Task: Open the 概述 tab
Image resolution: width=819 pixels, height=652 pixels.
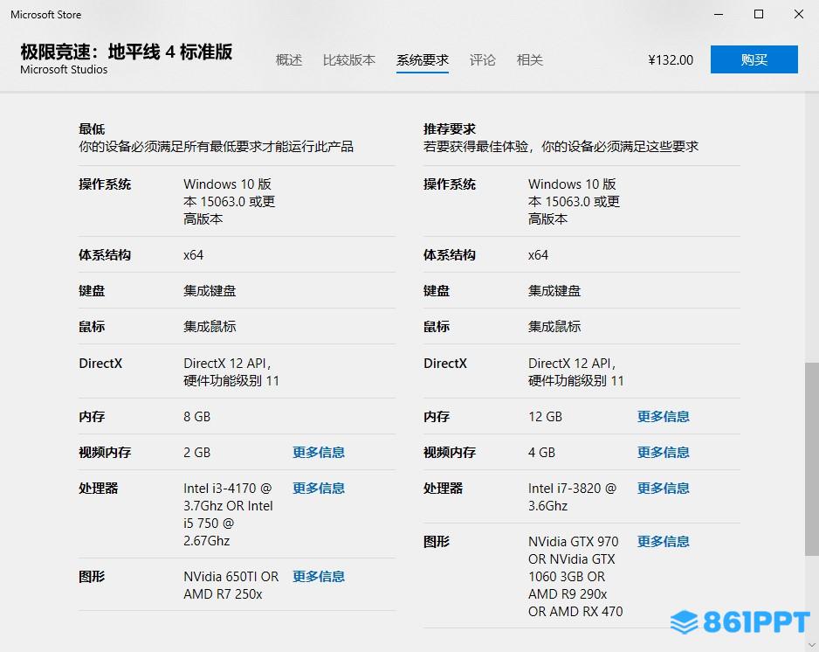Action: click(x=289, y=59)
